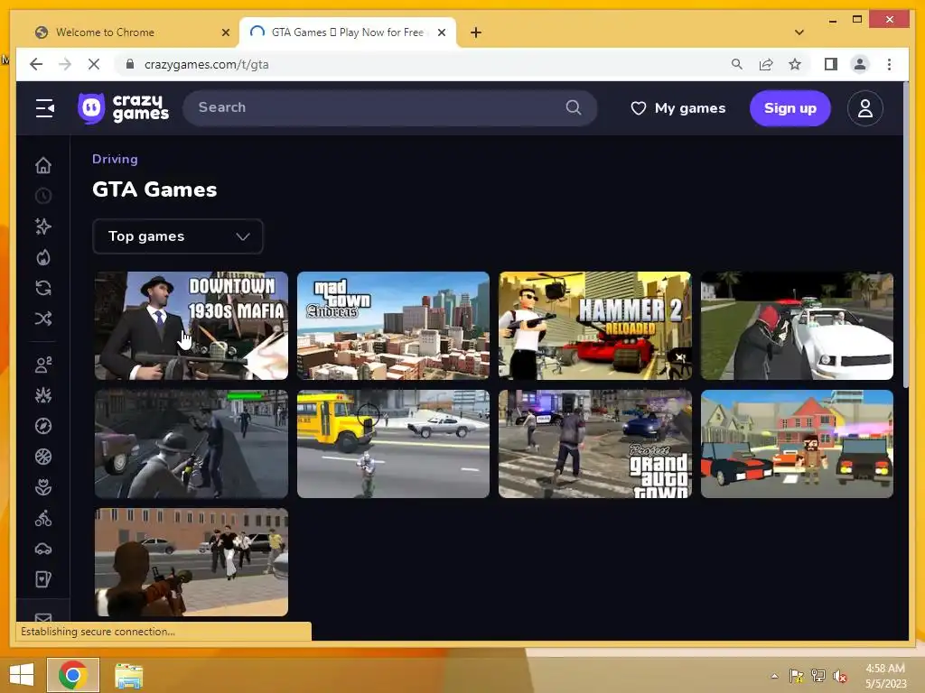This screenshot has height=693, width=925.
Task: Open 2 Player category icon in sidebar
Action: coord(43,365)
